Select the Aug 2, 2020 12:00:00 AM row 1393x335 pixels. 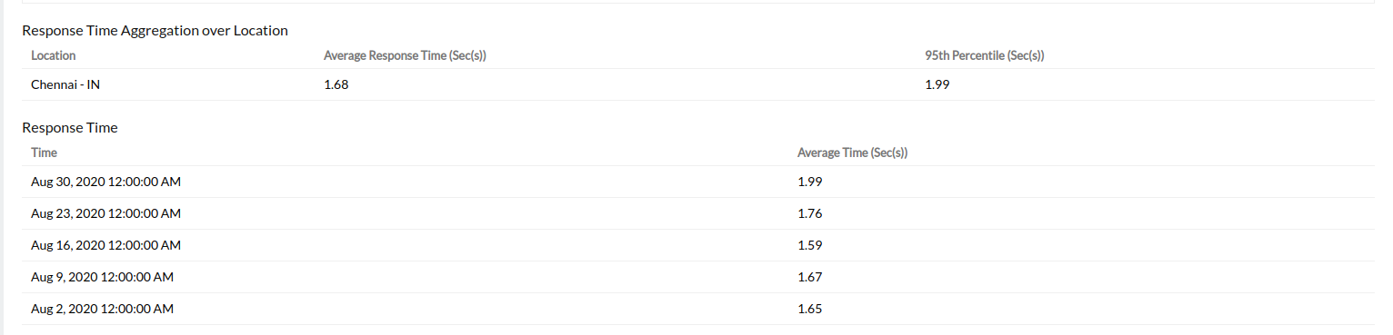coord(698,310)
